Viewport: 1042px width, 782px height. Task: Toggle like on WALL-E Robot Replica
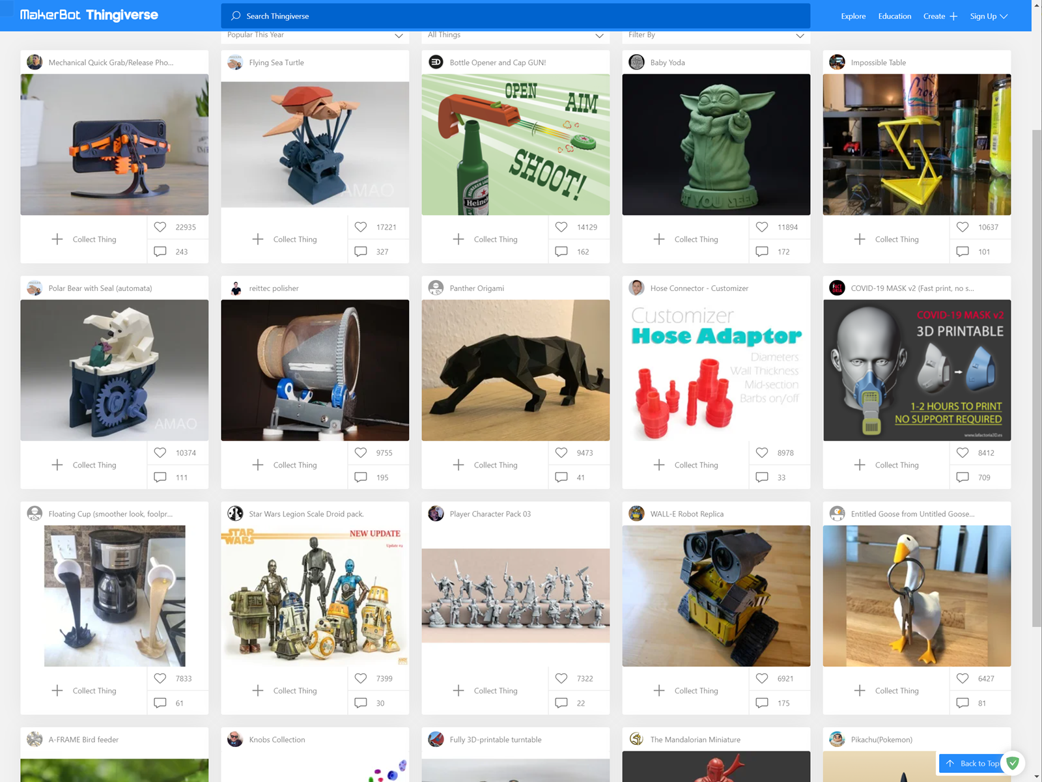pos(762,678)
